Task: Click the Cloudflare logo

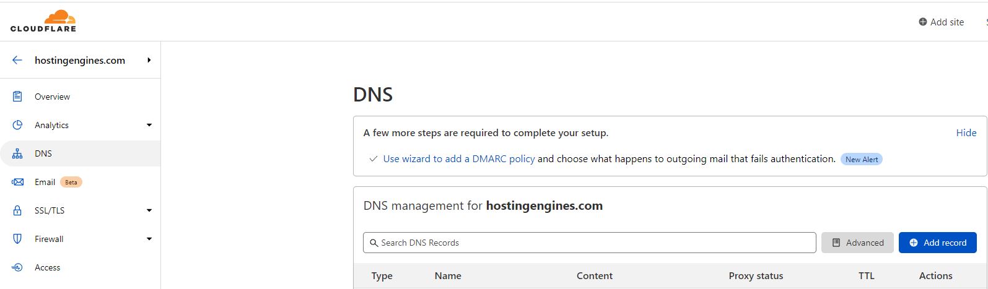Action: (x=43, y=21)
